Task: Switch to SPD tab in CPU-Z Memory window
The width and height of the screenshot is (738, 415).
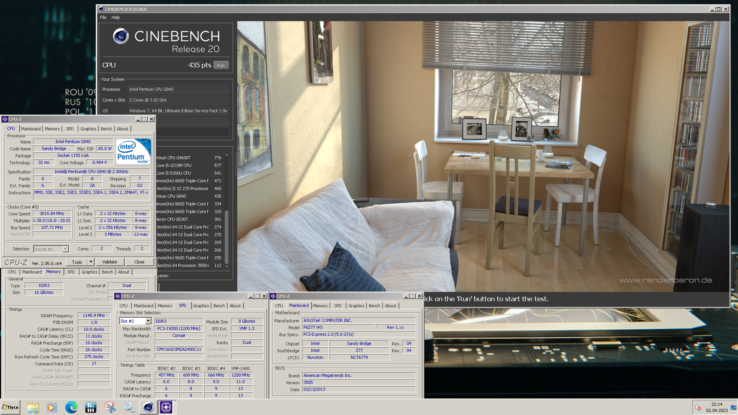Action: tap(71, 272)
